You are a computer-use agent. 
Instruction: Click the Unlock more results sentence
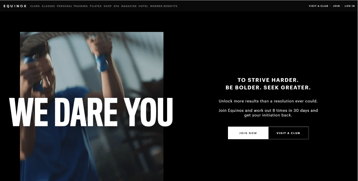point(268,101)
